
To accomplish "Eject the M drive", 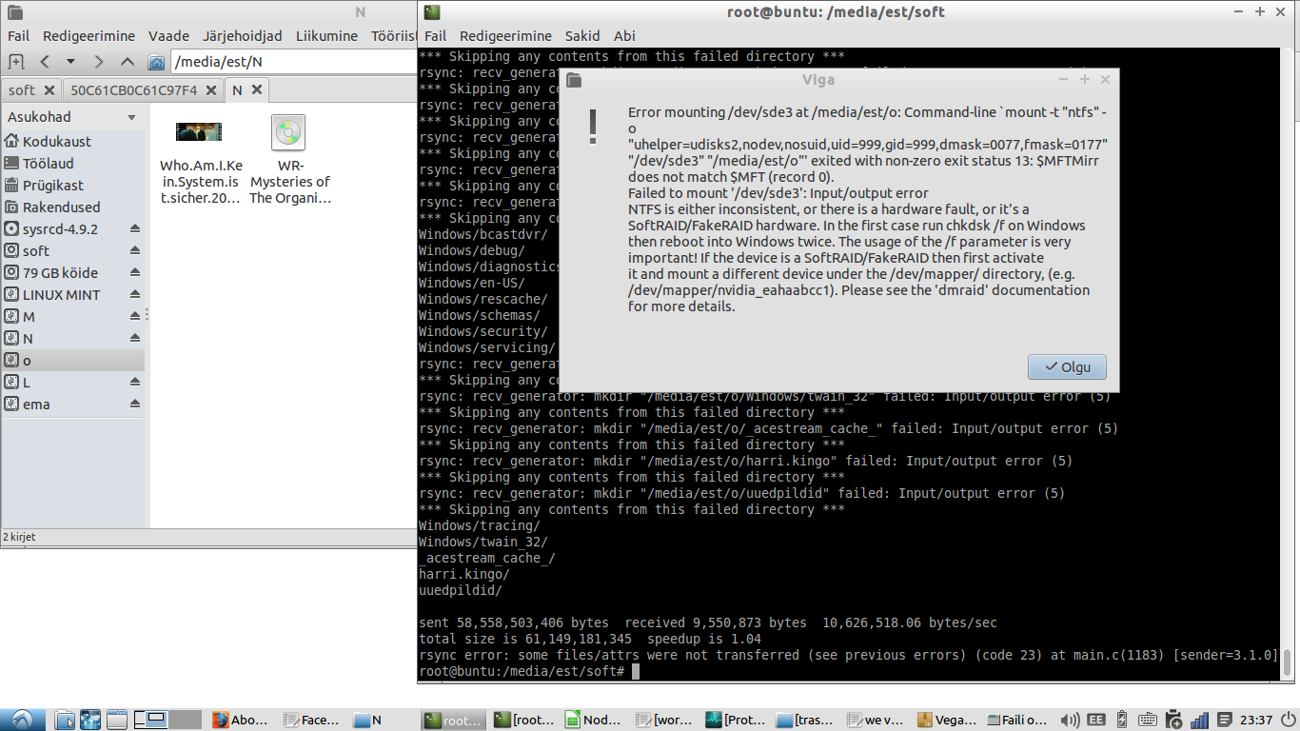I will tap(134, 316).
